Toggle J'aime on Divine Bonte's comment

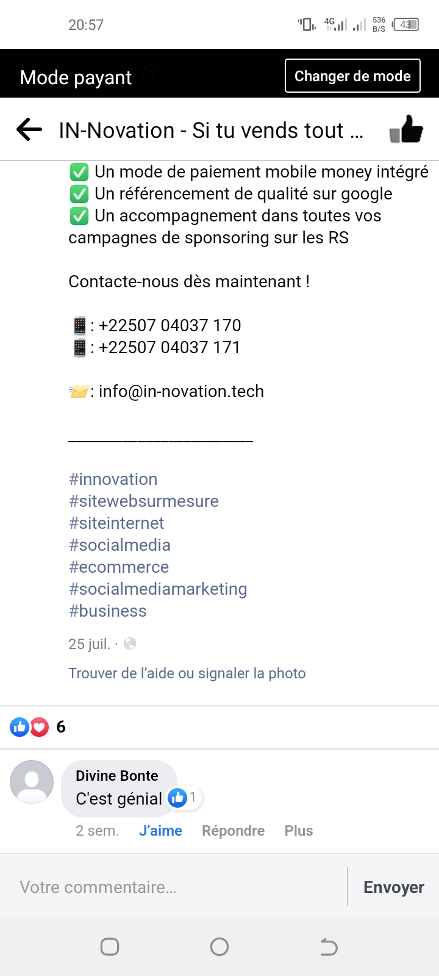coord(160,831)
